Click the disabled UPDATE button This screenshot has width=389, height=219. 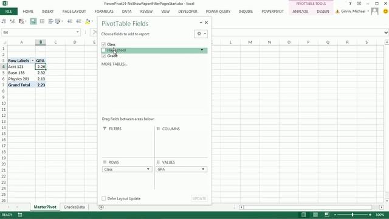coord(199,198)
